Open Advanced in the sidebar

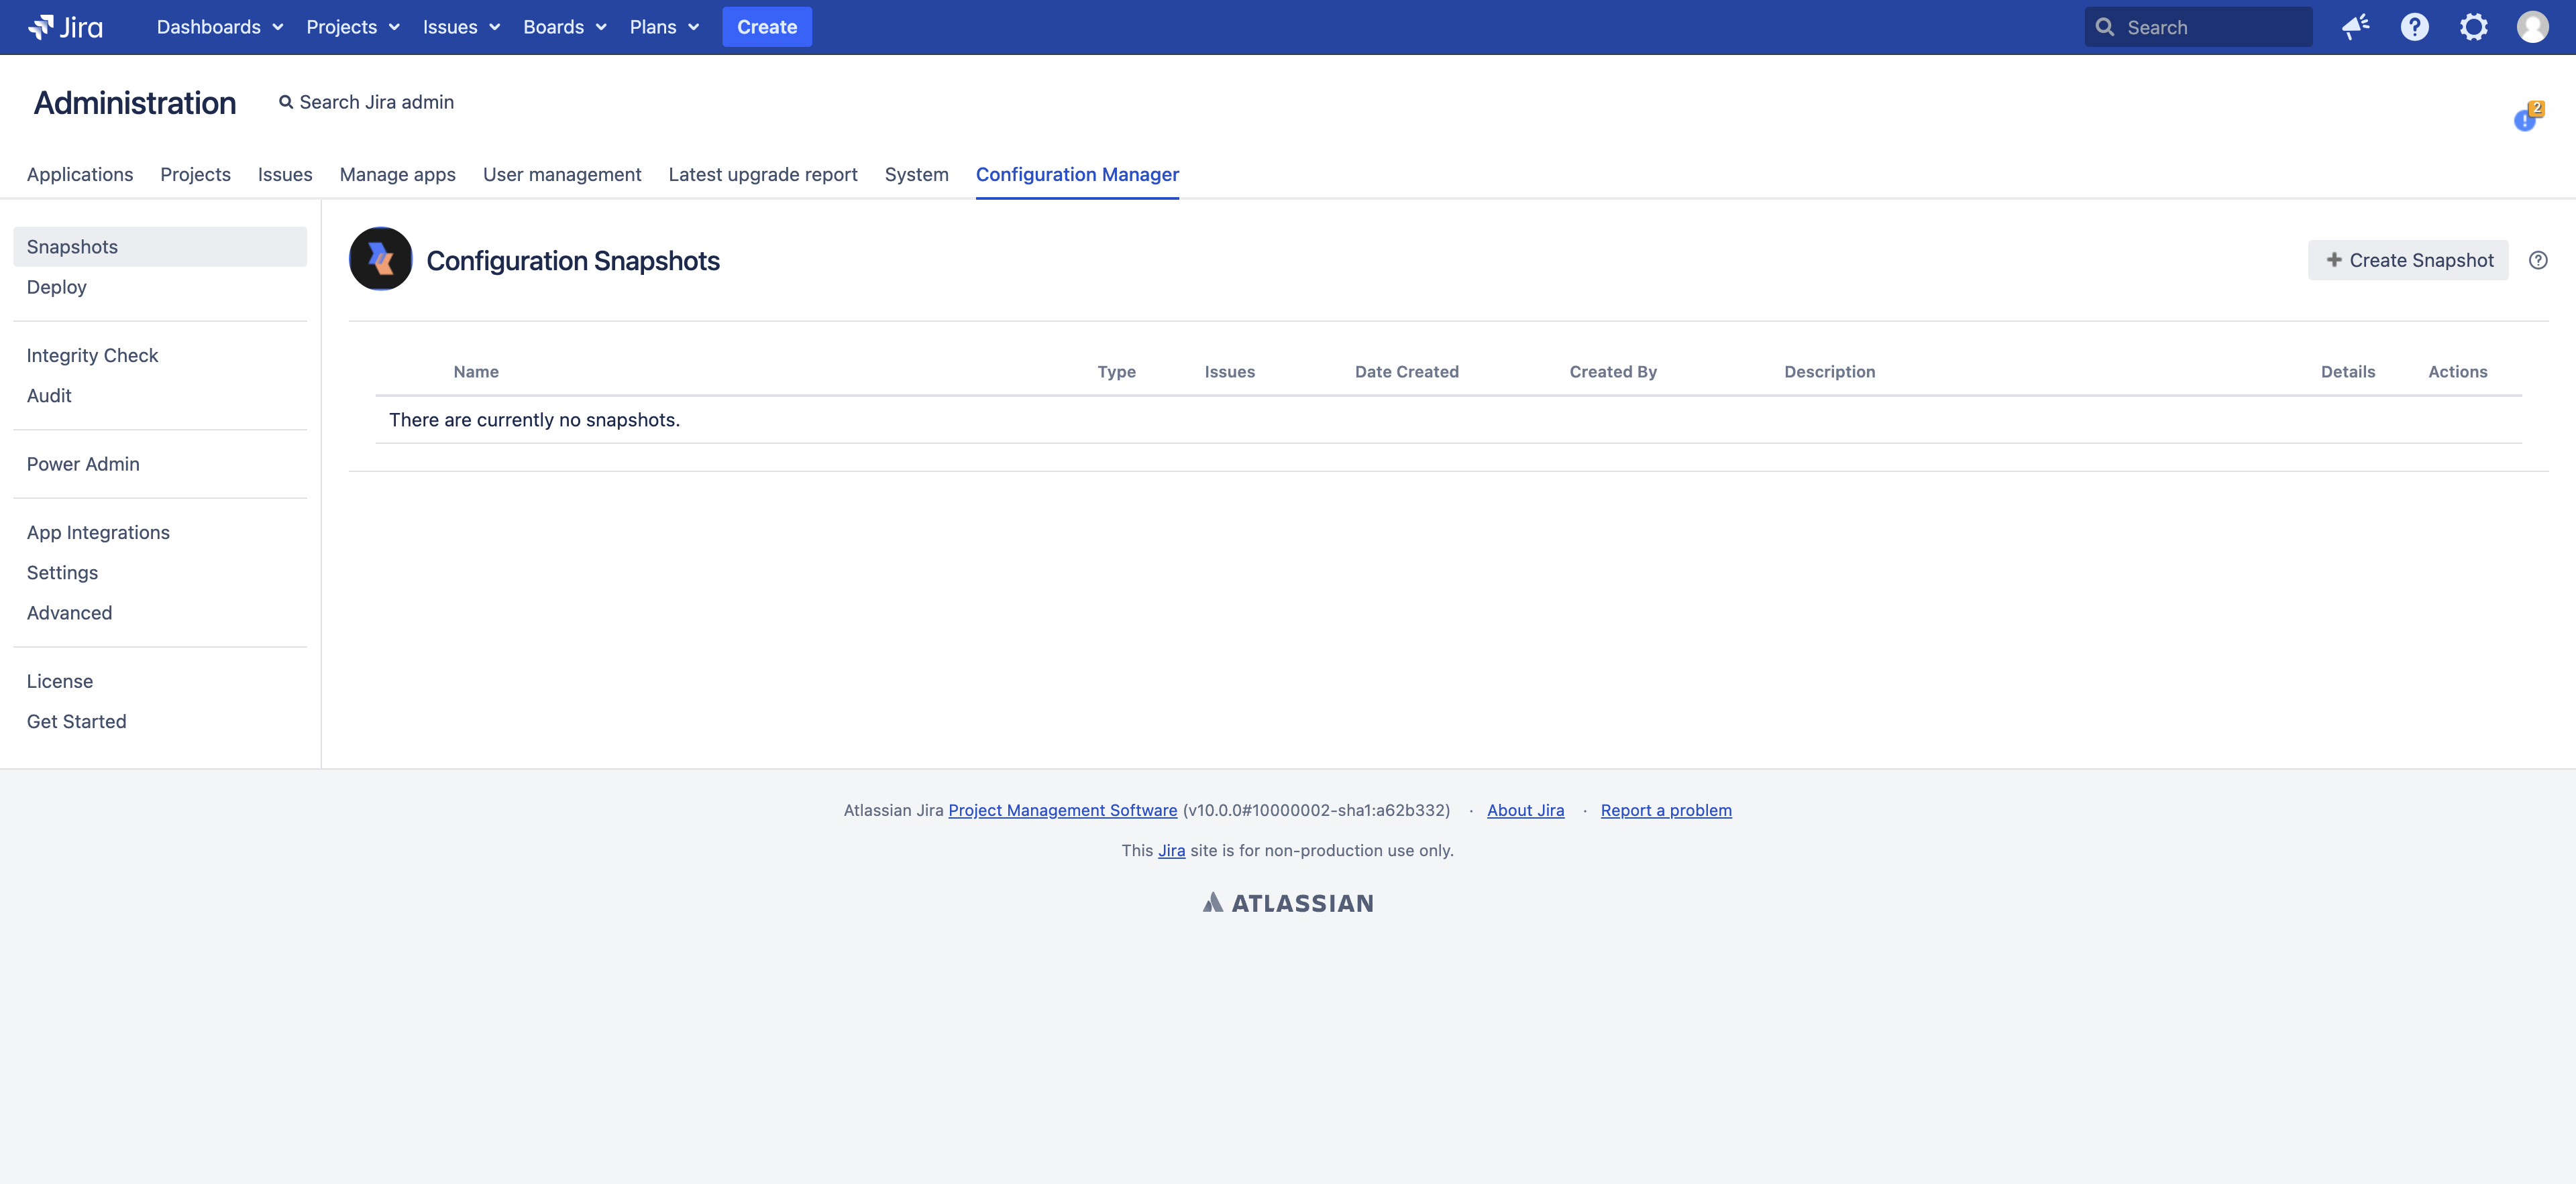(160, 613)
